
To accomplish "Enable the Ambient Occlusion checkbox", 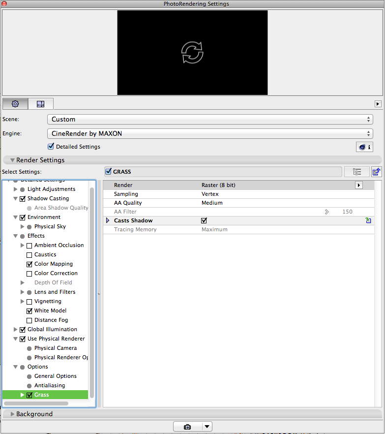I will click(30, 246).
